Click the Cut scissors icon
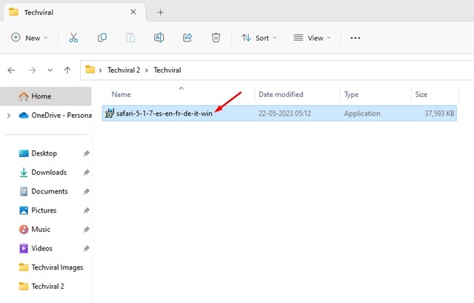 pyautogui.click(x=73, y=38)
